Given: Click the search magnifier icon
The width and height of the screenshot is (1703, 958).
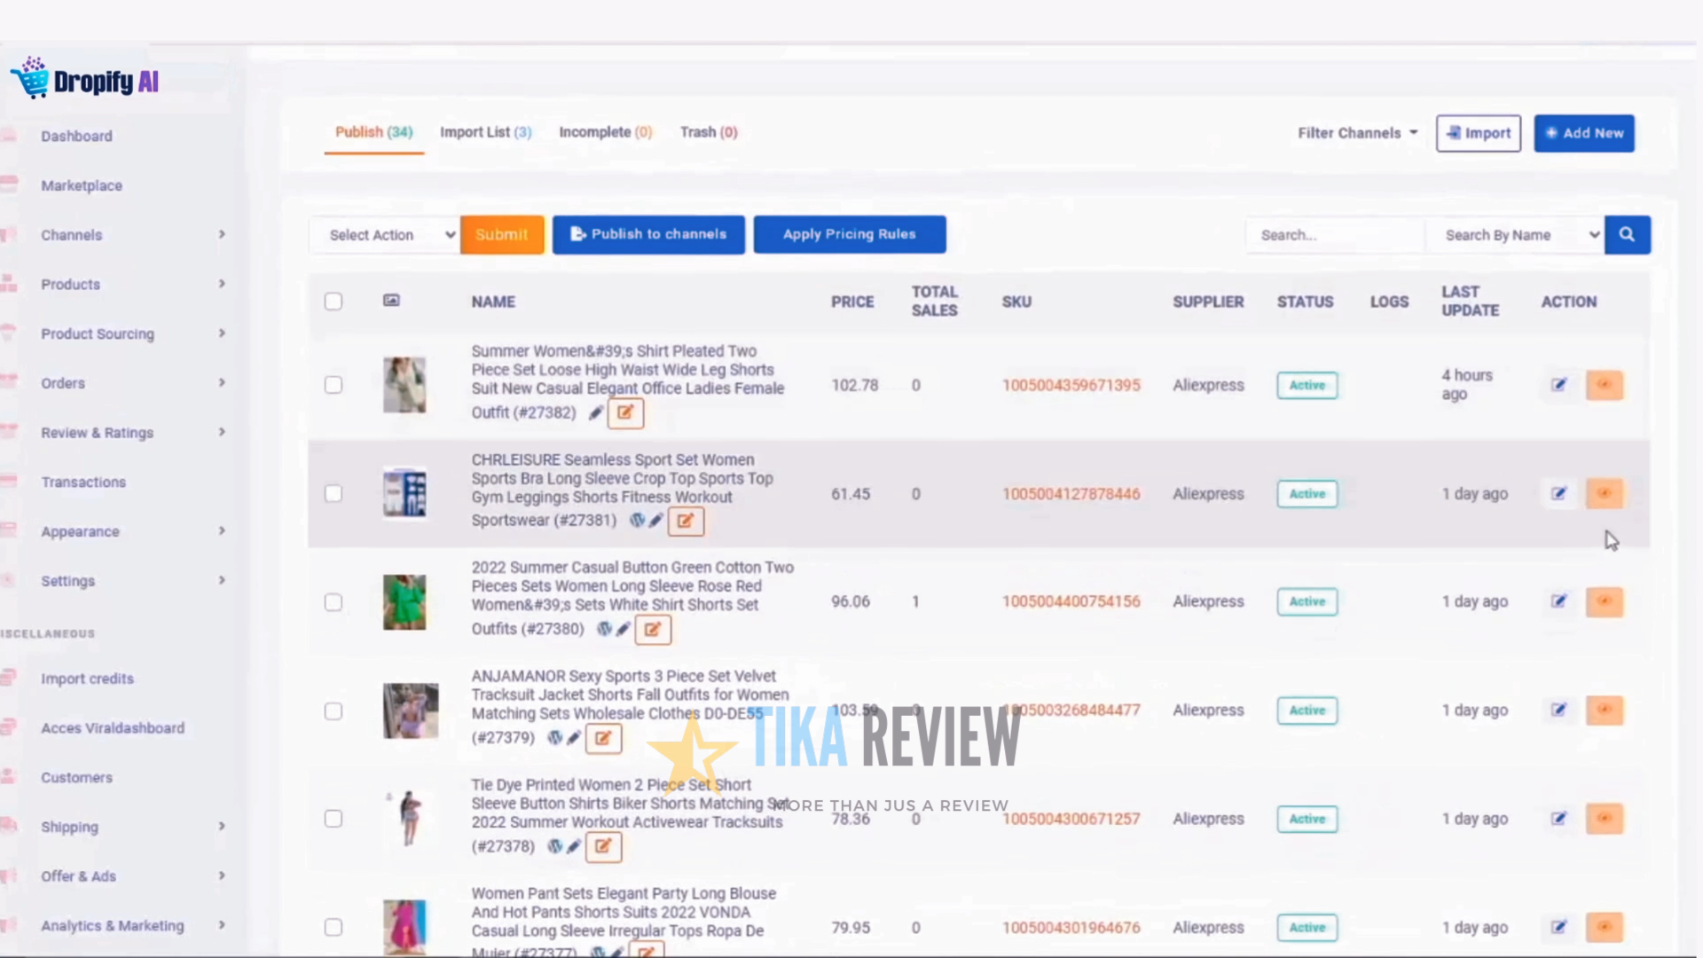Looking at the screenshot, I should coord(1627,234).
